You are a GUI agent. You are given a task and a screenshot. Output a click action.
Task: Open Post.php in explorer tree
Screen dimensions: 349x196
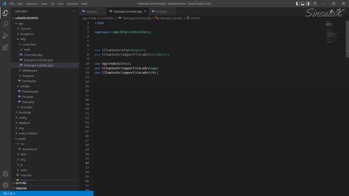pyautogui.click(x=28, y=97)
